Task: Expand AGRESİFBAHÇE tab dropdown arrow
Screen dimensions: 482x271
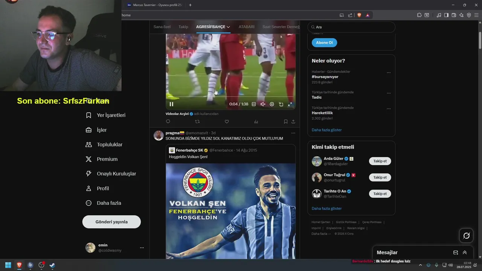Action: pos(228,27)
